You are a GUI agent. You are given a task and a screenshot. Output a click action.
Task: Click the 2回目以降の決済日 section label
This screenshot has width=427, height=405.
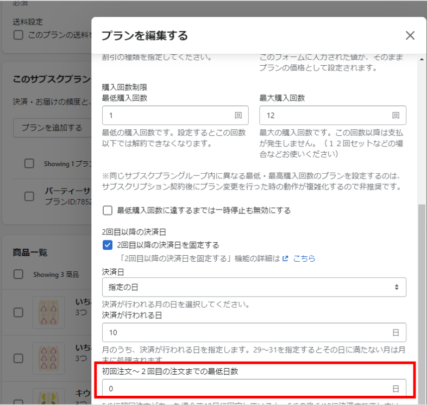click(x=134, y=232)
